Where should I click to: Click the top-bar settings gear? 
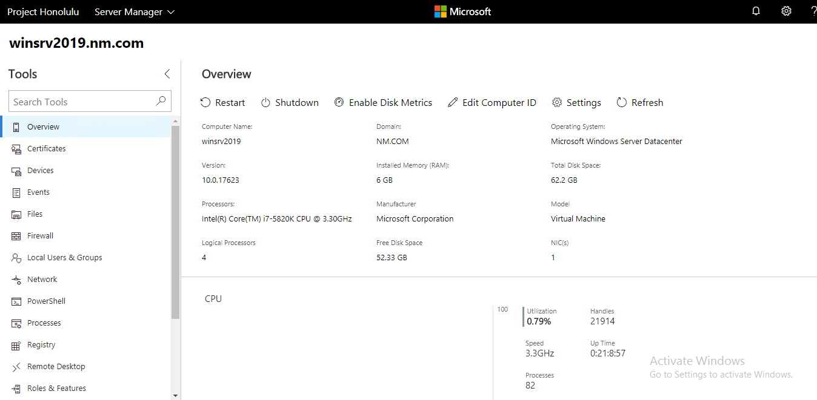pos(786,11)
